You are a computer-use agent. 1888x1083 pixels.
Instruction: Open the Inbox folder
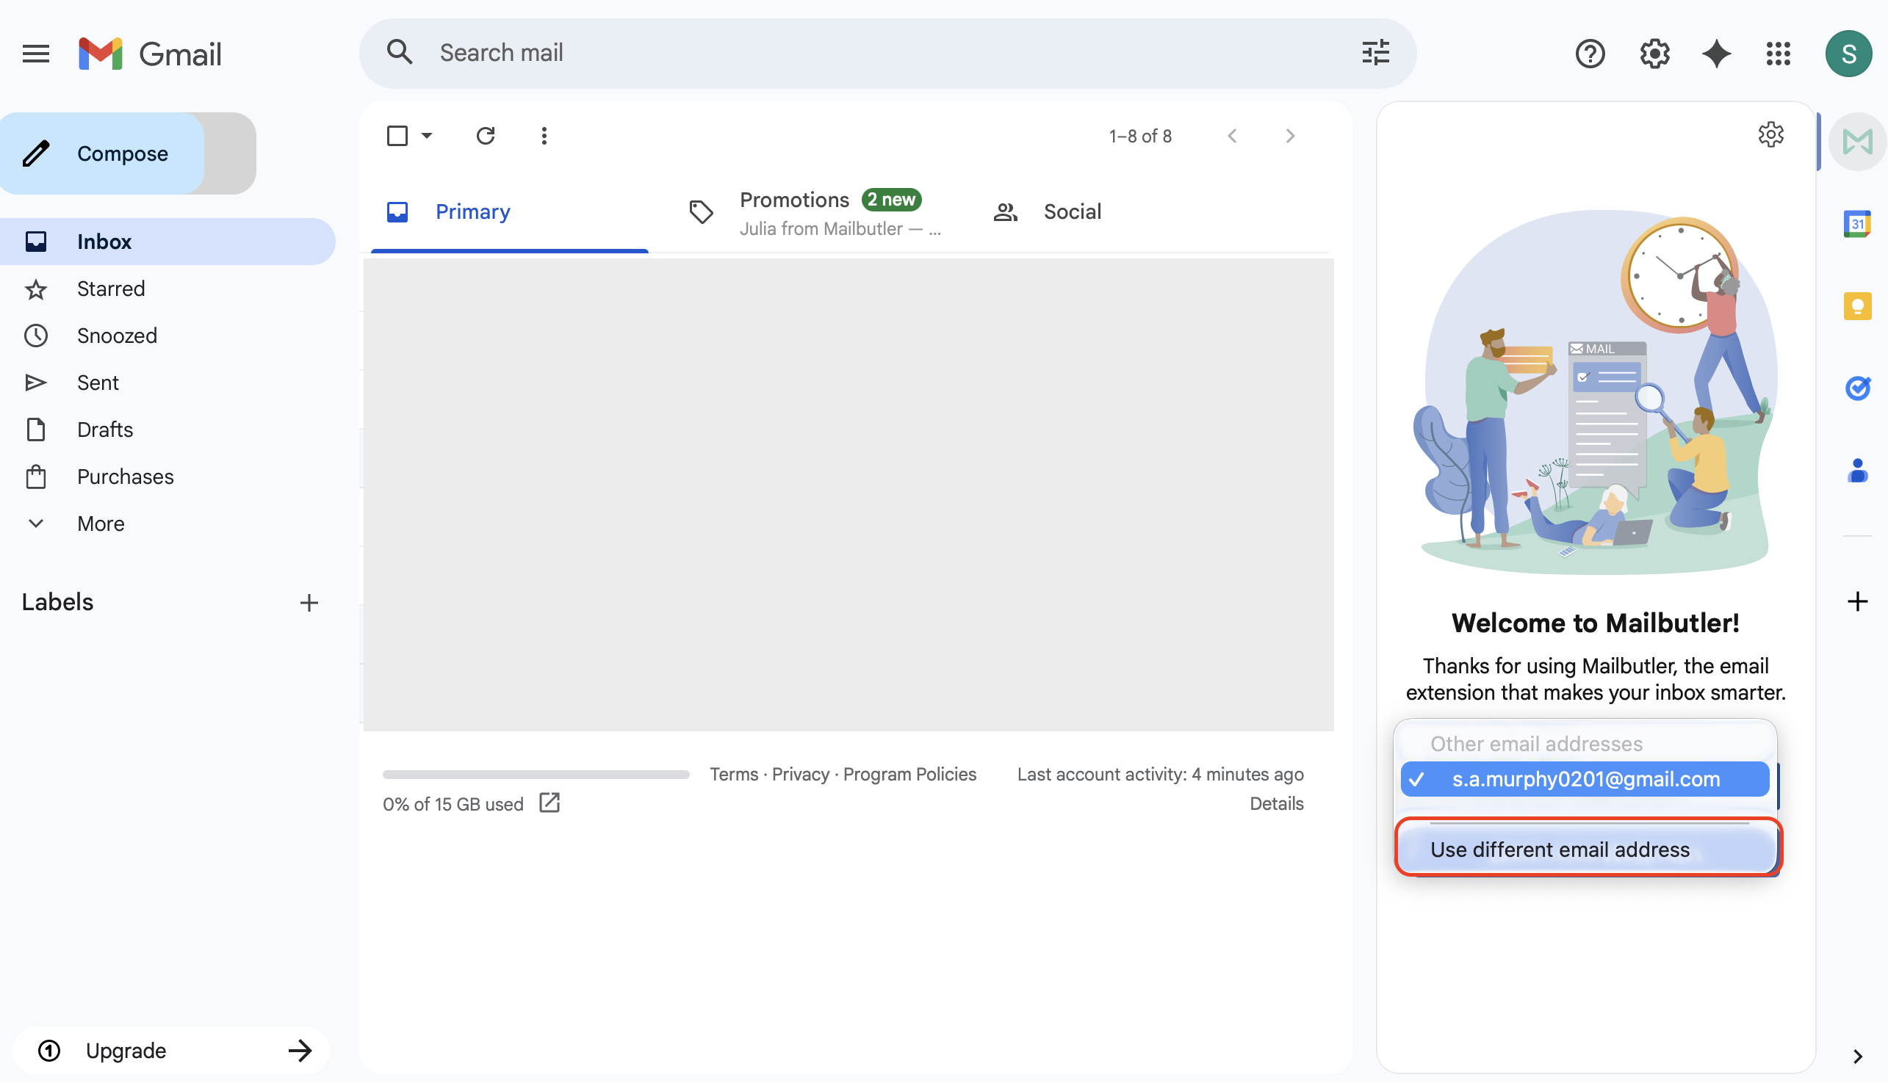pyautogui.click(x=167, y=242)
